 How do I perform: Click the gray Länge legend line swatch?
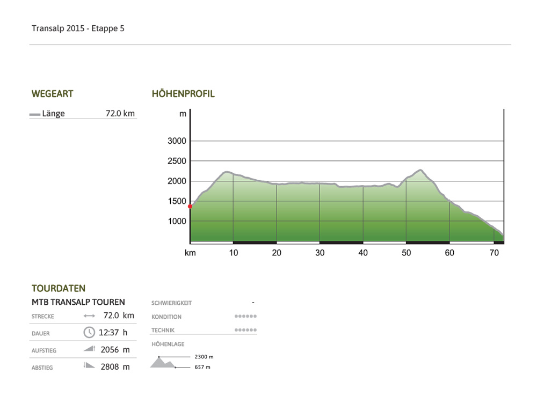pos(35,114)
